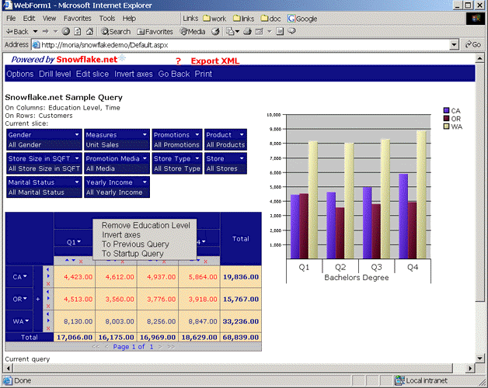
Task: Remove Q4 column with red X
Action: 206,262
